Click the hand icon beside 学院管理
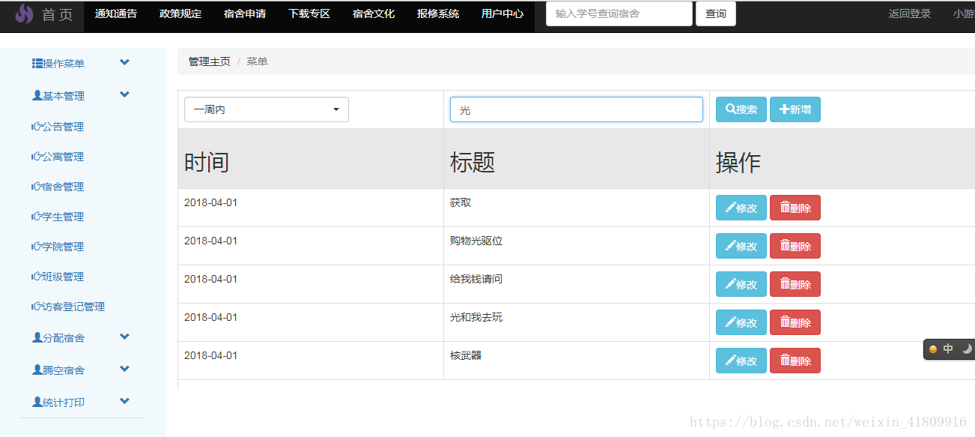 pyautogui.click(x=37, y=247)
